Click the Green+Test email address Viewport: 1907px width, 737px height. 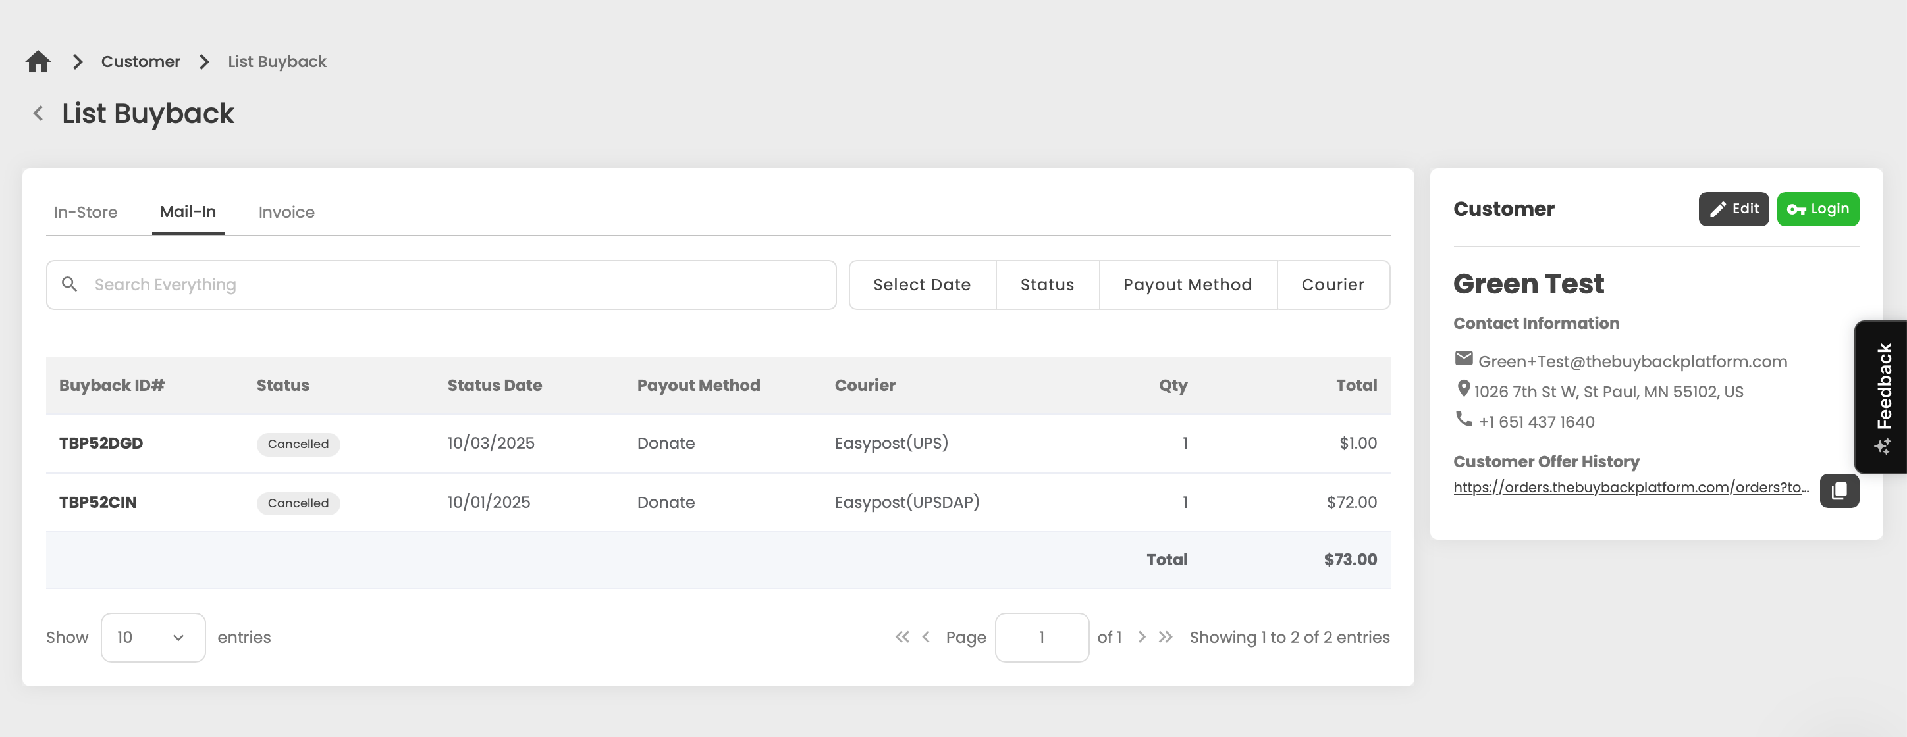tap(1632, 361)
